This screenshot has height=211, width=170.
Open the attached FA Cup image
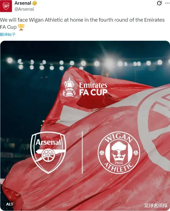click(85, 126)
